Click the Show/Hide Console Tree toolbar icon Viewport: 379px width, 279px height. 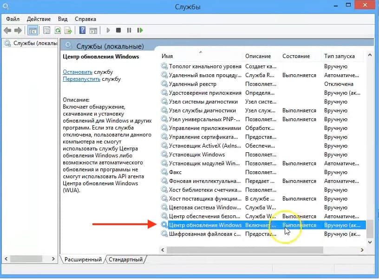pos(33,30)
